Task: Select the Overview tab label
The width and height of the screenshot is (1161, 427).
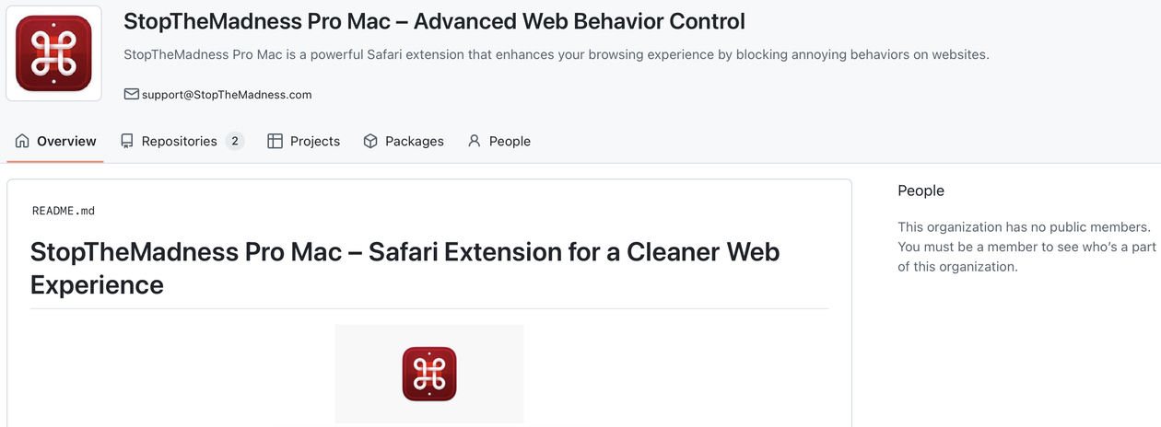Action: (66, 141)
